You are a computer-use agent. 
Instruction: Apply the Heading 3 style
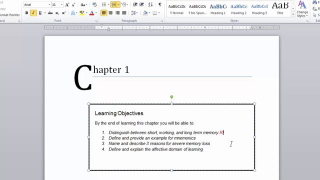tap(259, 9)
